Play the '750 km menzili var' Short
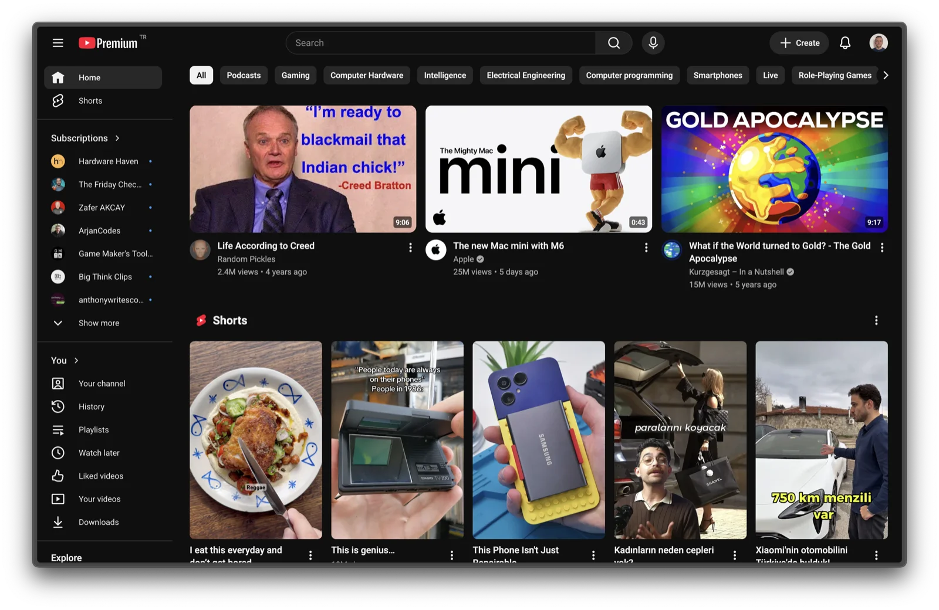This screenshot has height=610, width=939. (x=822, y=440)
